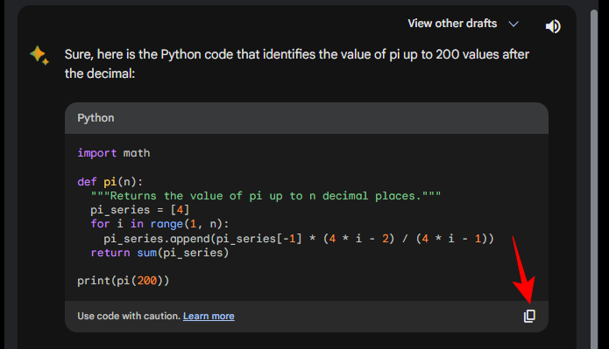Click the purple 'import' keyword
This screenshot has height=349, width=609.
coord(96,153)
